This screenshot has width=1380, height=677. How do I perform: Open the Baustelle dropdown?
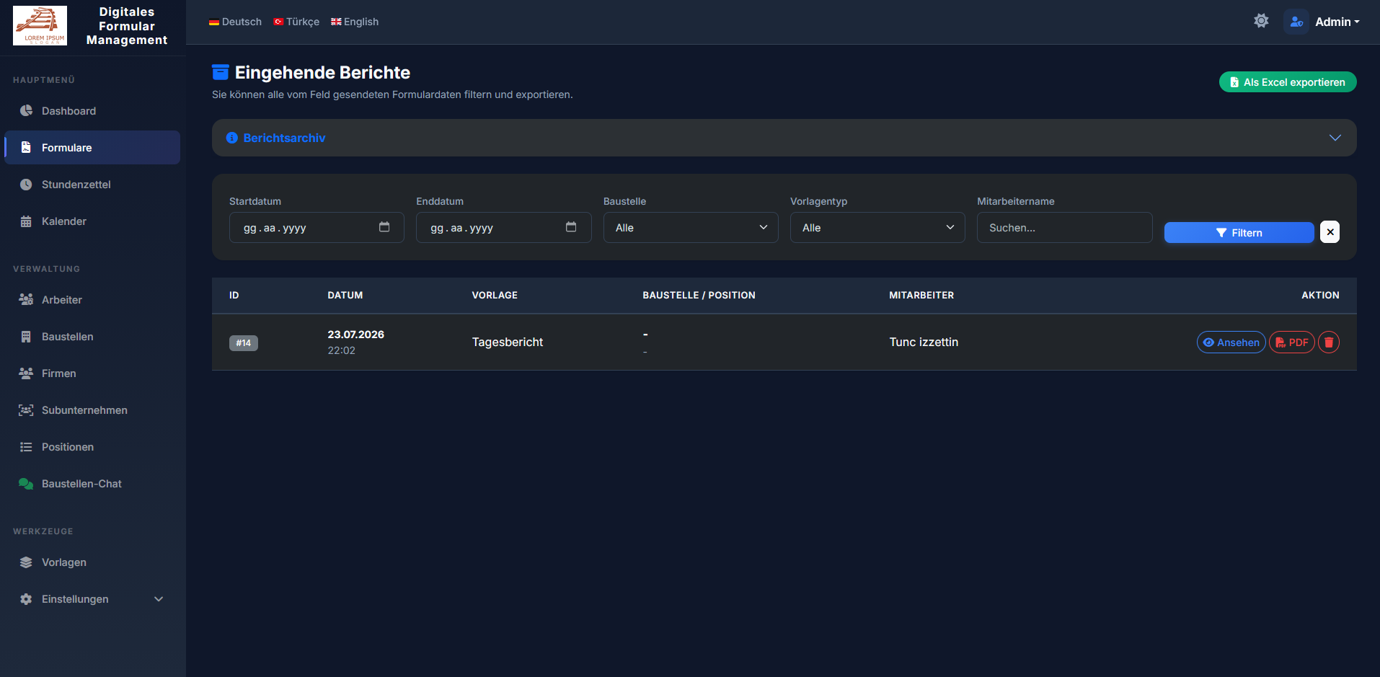click(691, 227)
